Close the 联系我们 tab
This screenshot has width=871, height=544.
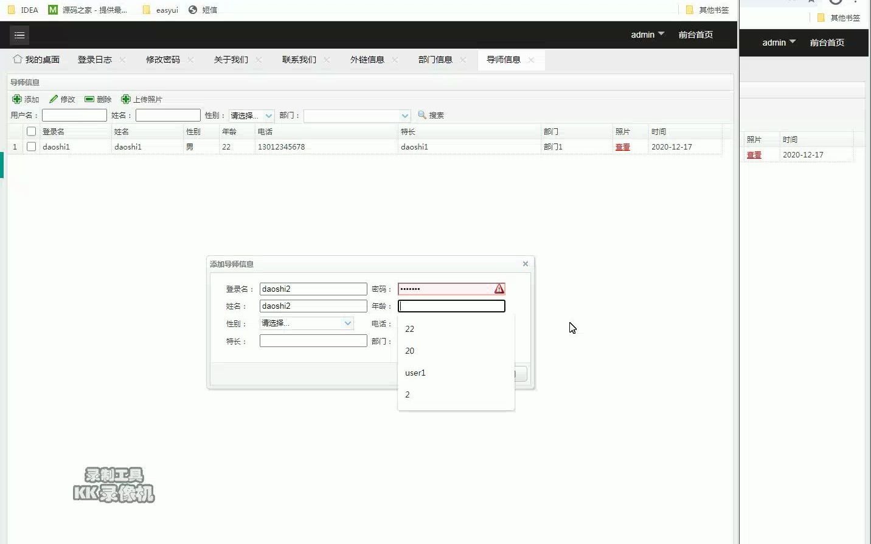[327, 60]
